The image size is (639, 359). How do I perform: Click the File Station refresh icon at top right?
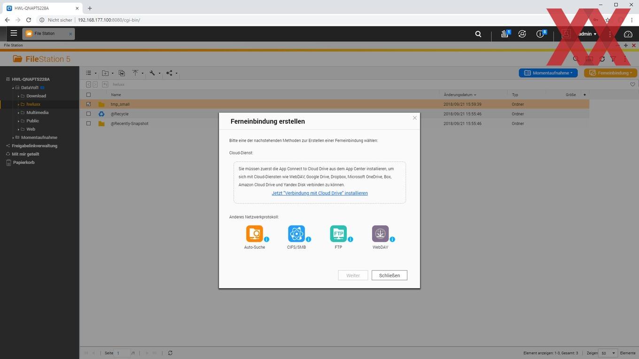(602, 59)
